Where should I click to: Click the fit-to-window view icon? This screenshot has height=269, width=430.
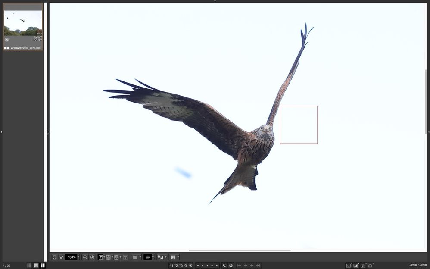[x=55, y=257]
